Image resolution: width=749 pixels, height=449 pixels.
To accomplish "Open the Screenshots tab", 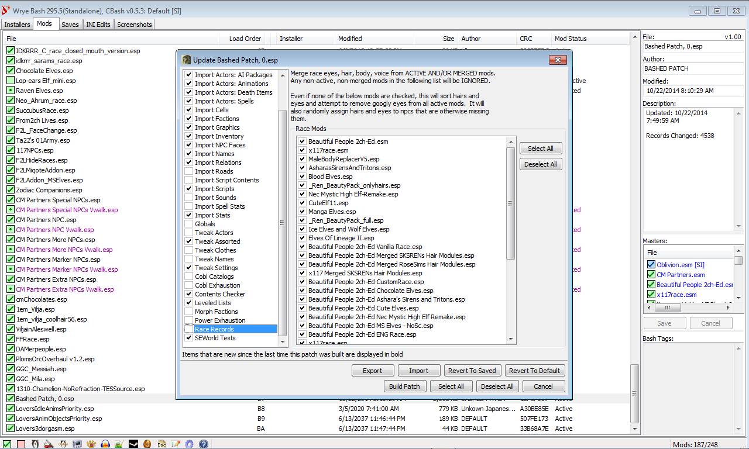I will point(134,25).
